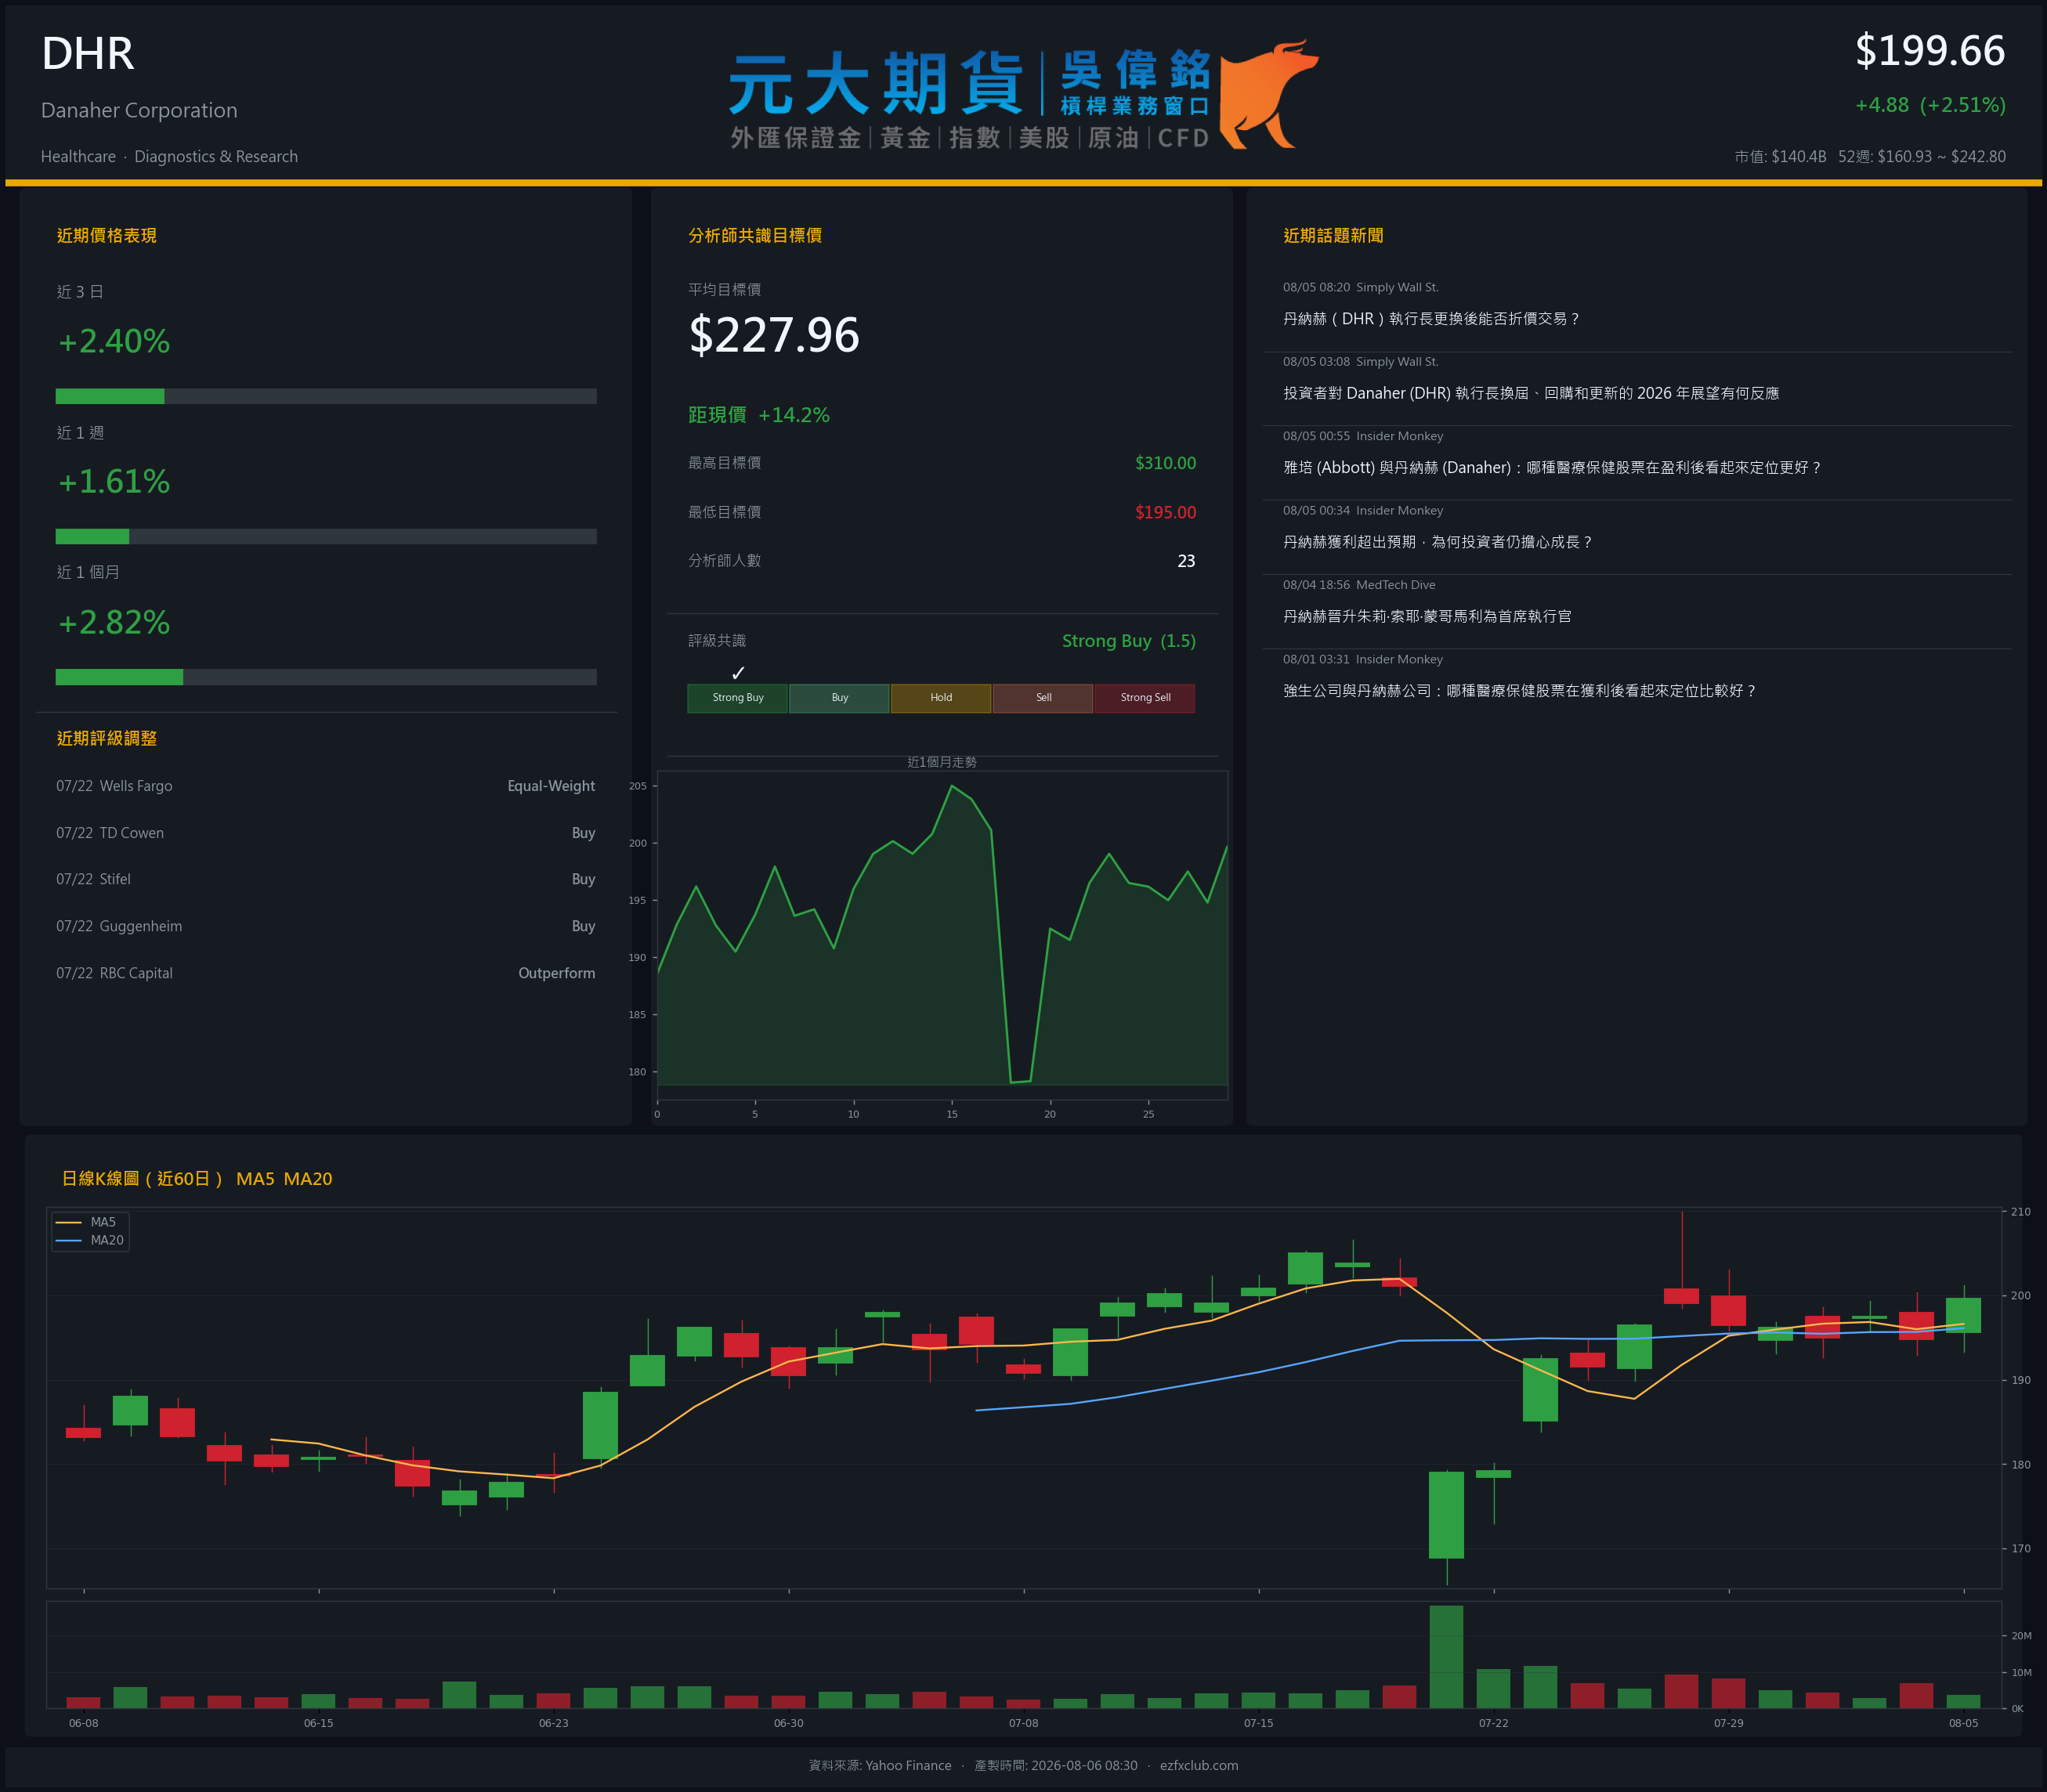Click the $227.96 average target price
This screenshot has width=2047, height=1792.
774,335
